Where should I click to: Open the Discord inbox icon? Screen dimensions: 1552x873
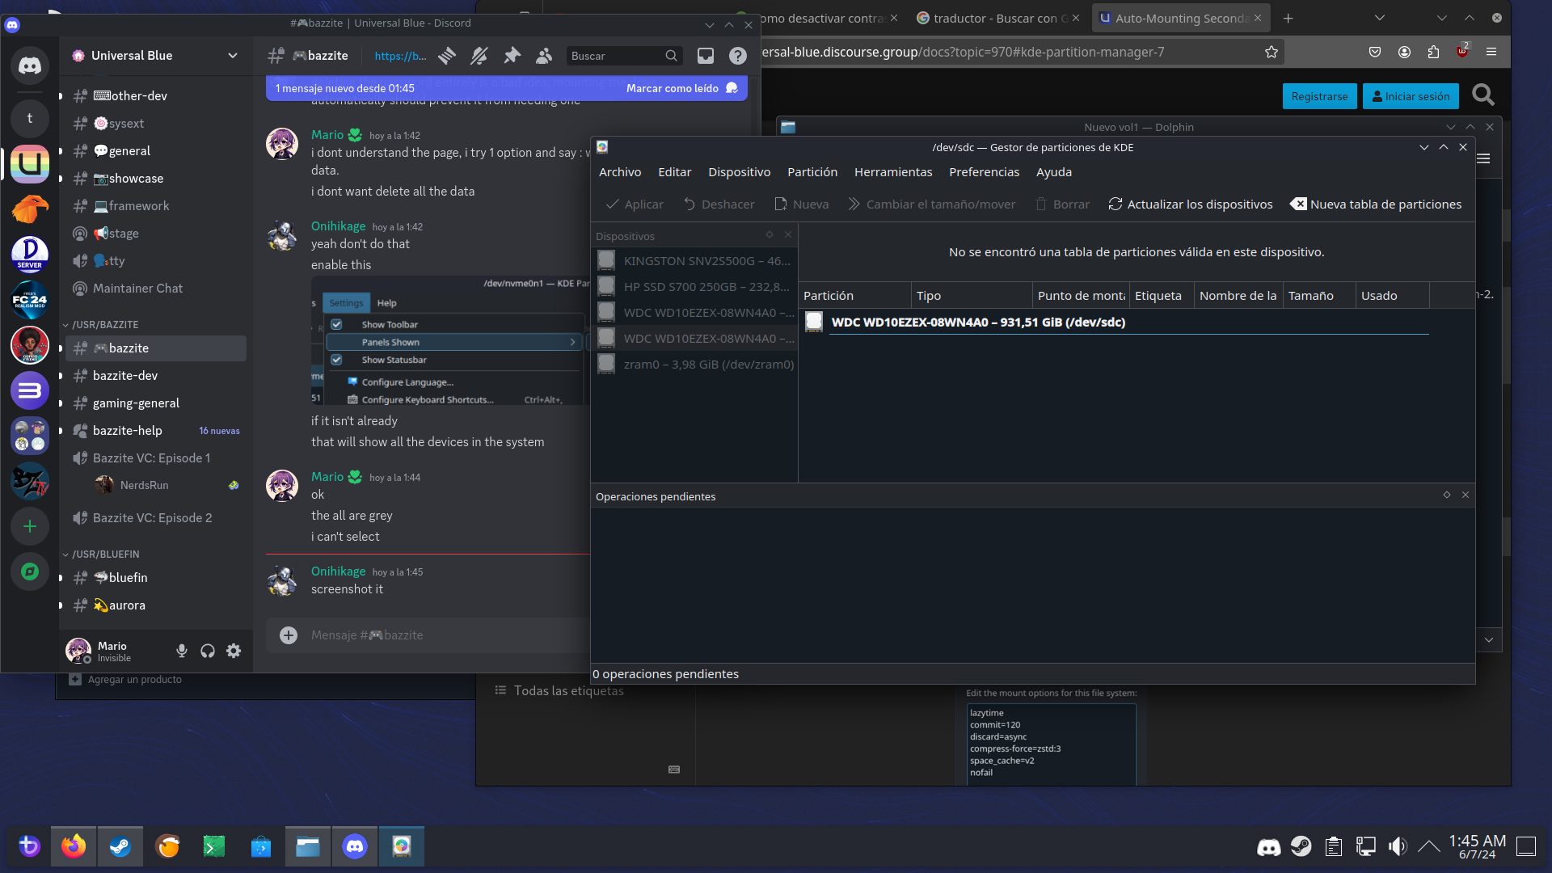(706, 56)
